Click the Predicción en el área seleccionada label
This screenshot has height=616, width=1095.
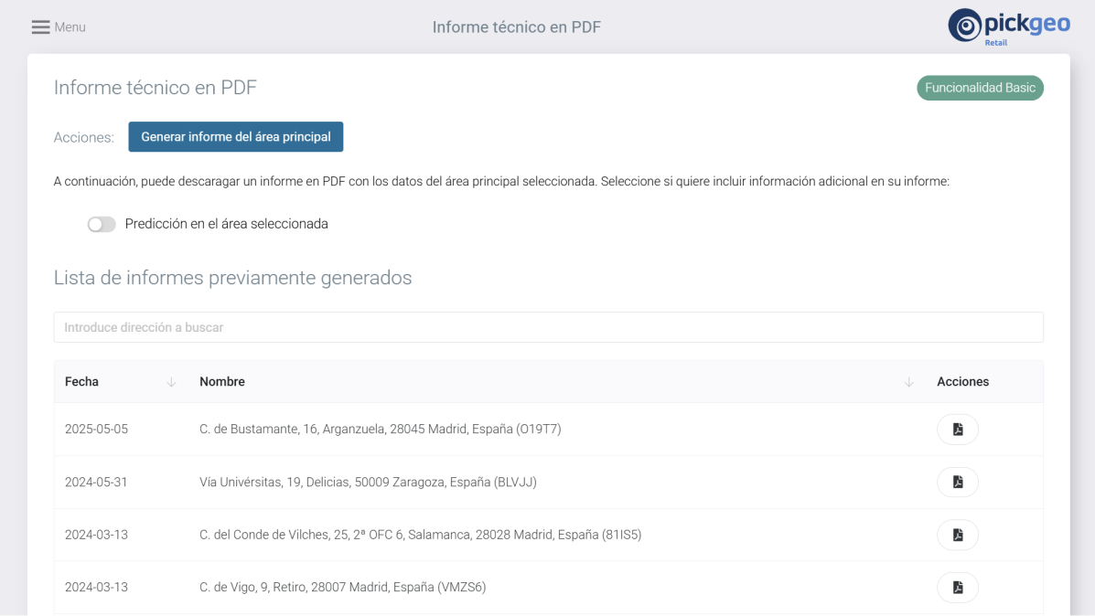tap(226, 224)
